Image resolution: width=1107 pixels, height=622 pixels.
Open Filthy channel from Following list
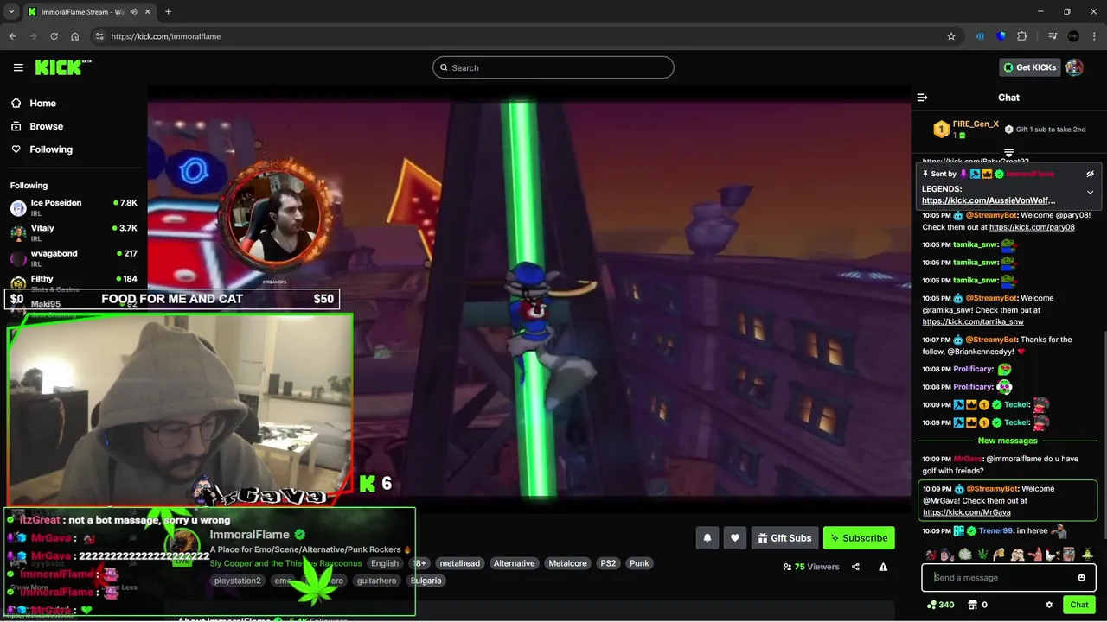tap(74, 282)
